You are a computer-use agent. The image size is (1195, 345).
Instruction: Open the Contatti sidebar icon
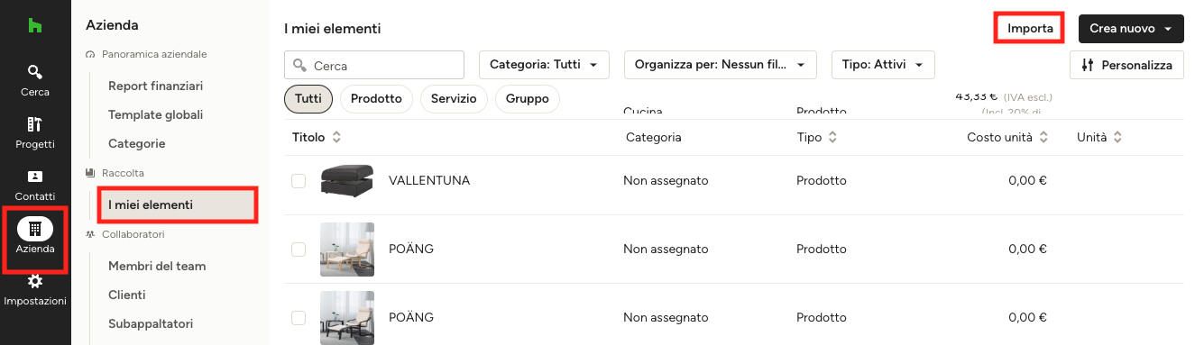35,177
